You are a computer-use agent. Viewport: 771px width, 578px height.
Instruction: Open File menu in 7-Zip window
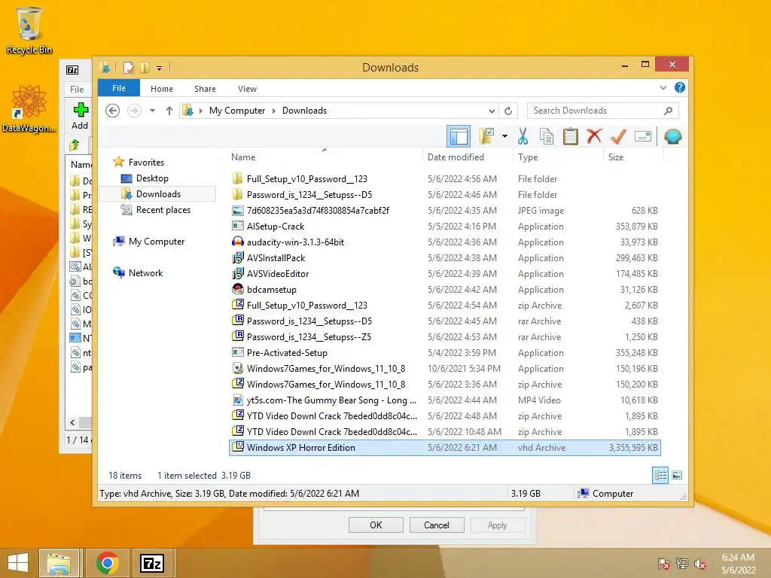pyautogui.click(x=77, y=89)
